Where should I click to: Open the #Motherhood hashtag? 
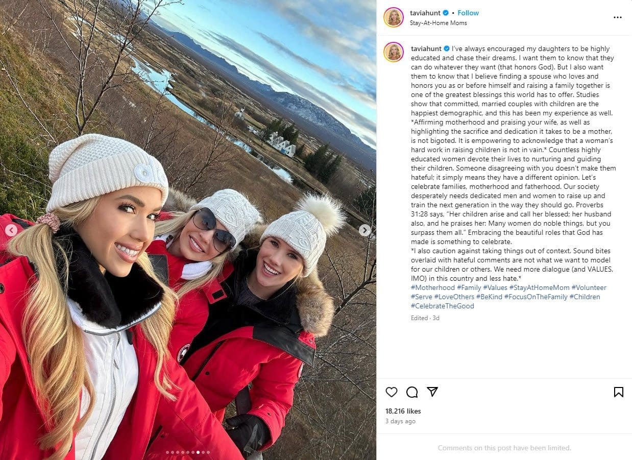pyautogui.click(x=432, y=287)
